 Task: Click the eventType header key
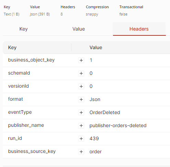pyautogui.click(x=20, y=112)
